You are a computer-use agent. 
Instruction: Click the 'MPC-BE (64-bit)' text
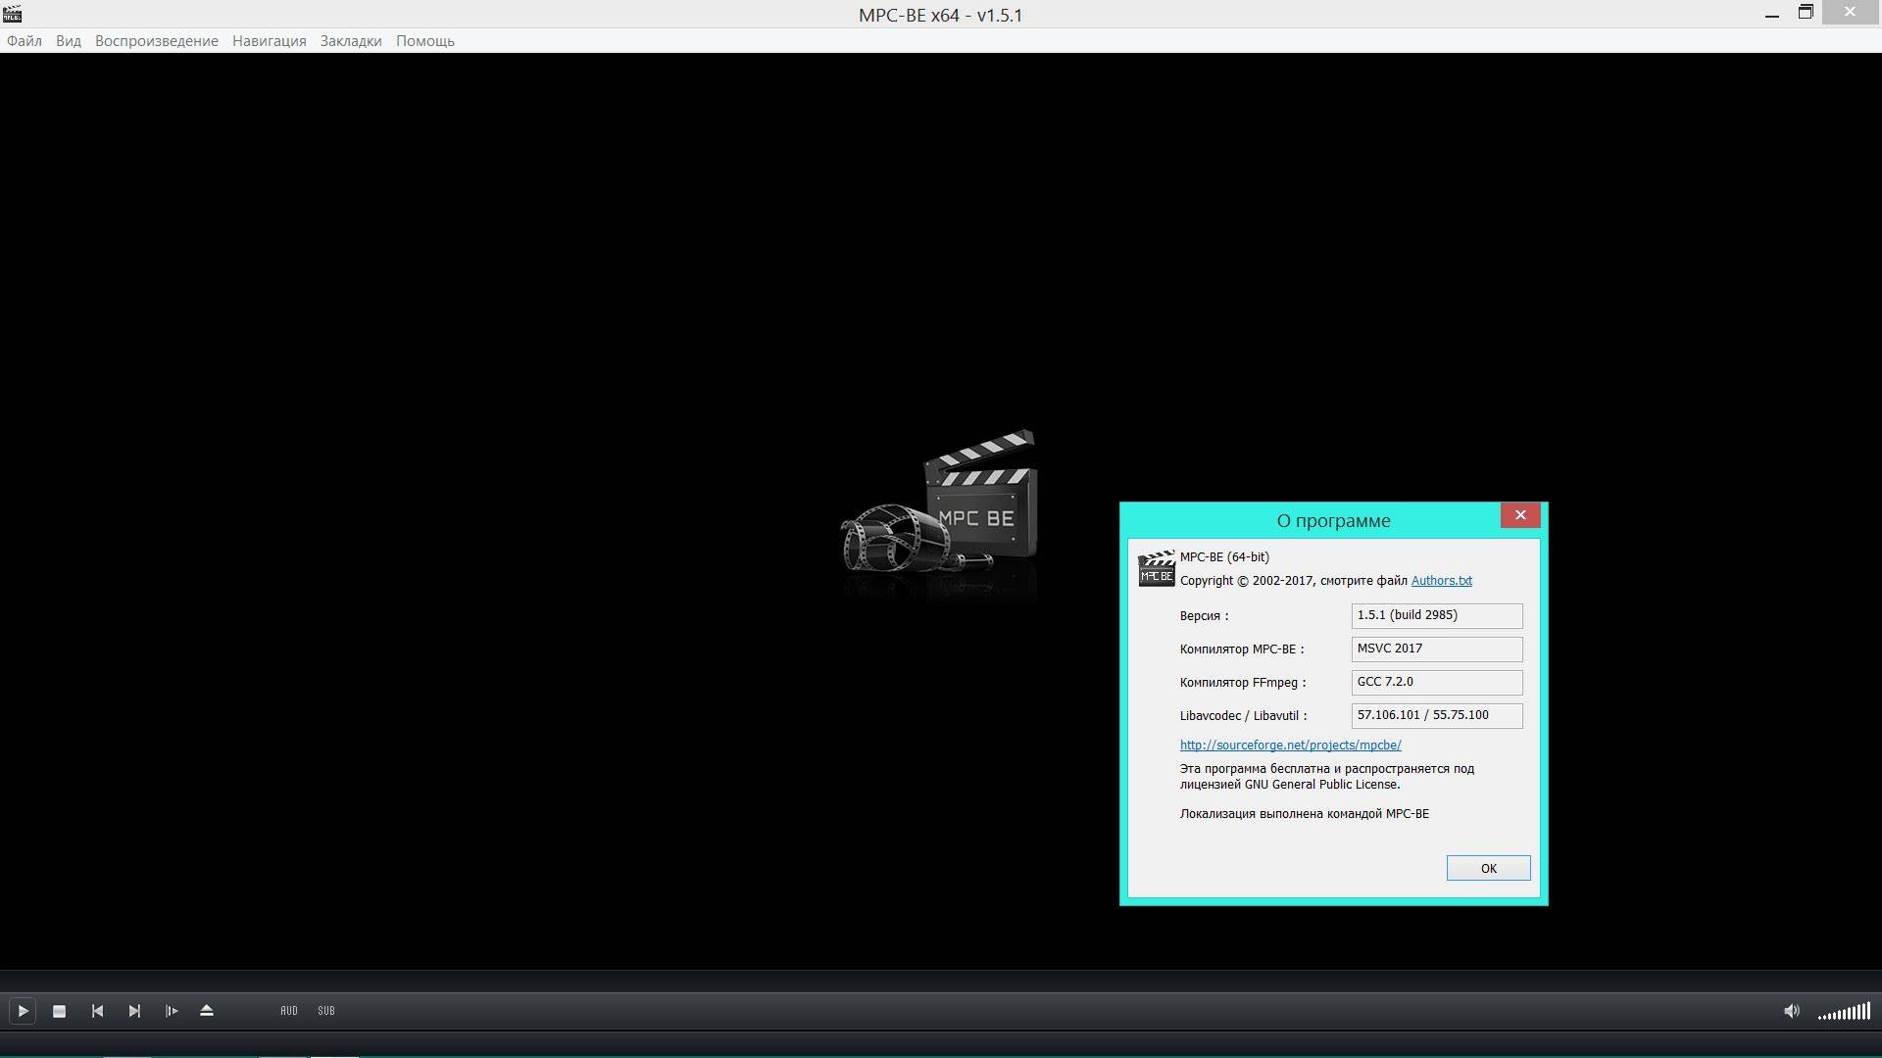coord(1224,556)
